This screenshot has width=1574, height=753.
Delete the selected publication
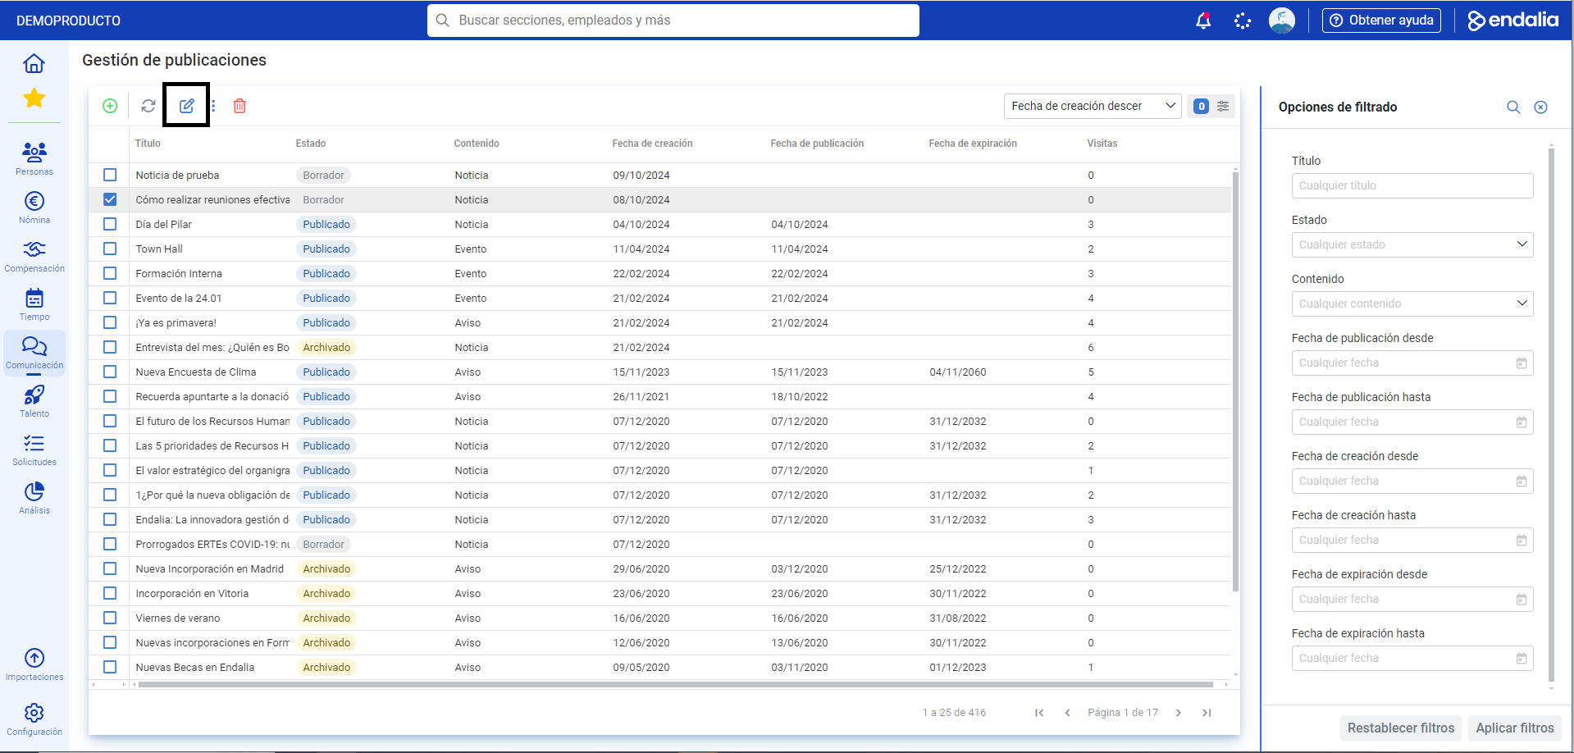point(240,106)
